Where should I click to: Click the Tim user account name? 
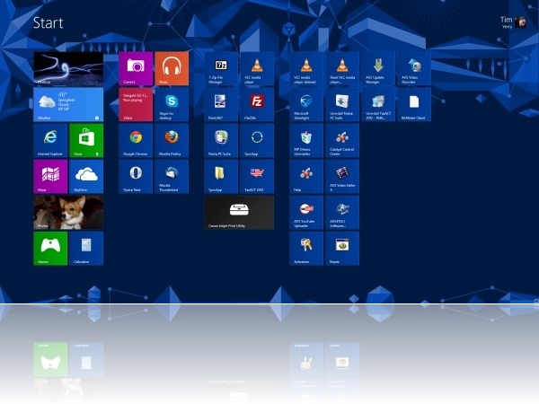click(506, 20)
